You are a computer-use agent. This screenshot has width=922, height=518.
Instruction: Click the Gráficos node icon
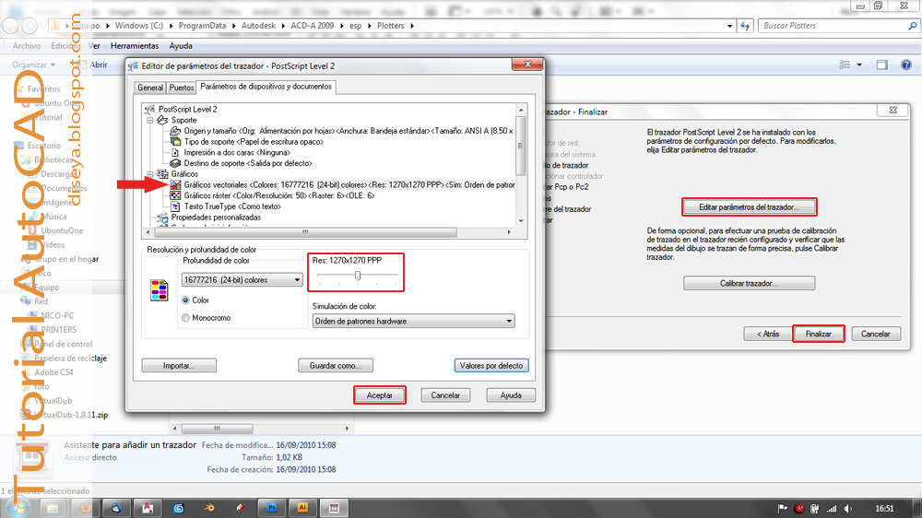click(x=162, y=174)
